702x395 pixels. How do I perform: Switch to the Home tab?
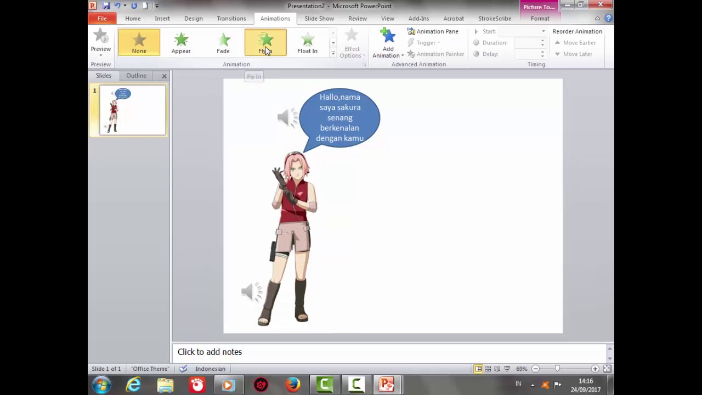[133, 19]
